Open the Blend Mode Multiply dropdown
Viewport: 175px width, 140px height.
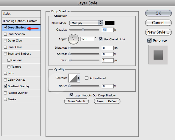coord(86,23)
